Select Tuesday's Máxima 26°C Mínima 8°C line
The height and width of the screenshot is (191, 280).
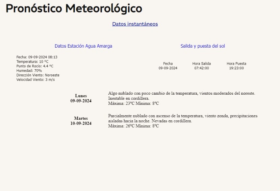click(133, 126)
